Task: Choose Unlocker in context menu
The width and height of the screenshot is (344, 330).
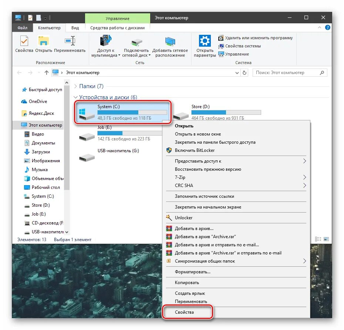Action: (x=236, y=218)
